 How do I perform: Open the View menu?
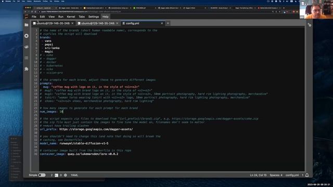tap(52, 17)
